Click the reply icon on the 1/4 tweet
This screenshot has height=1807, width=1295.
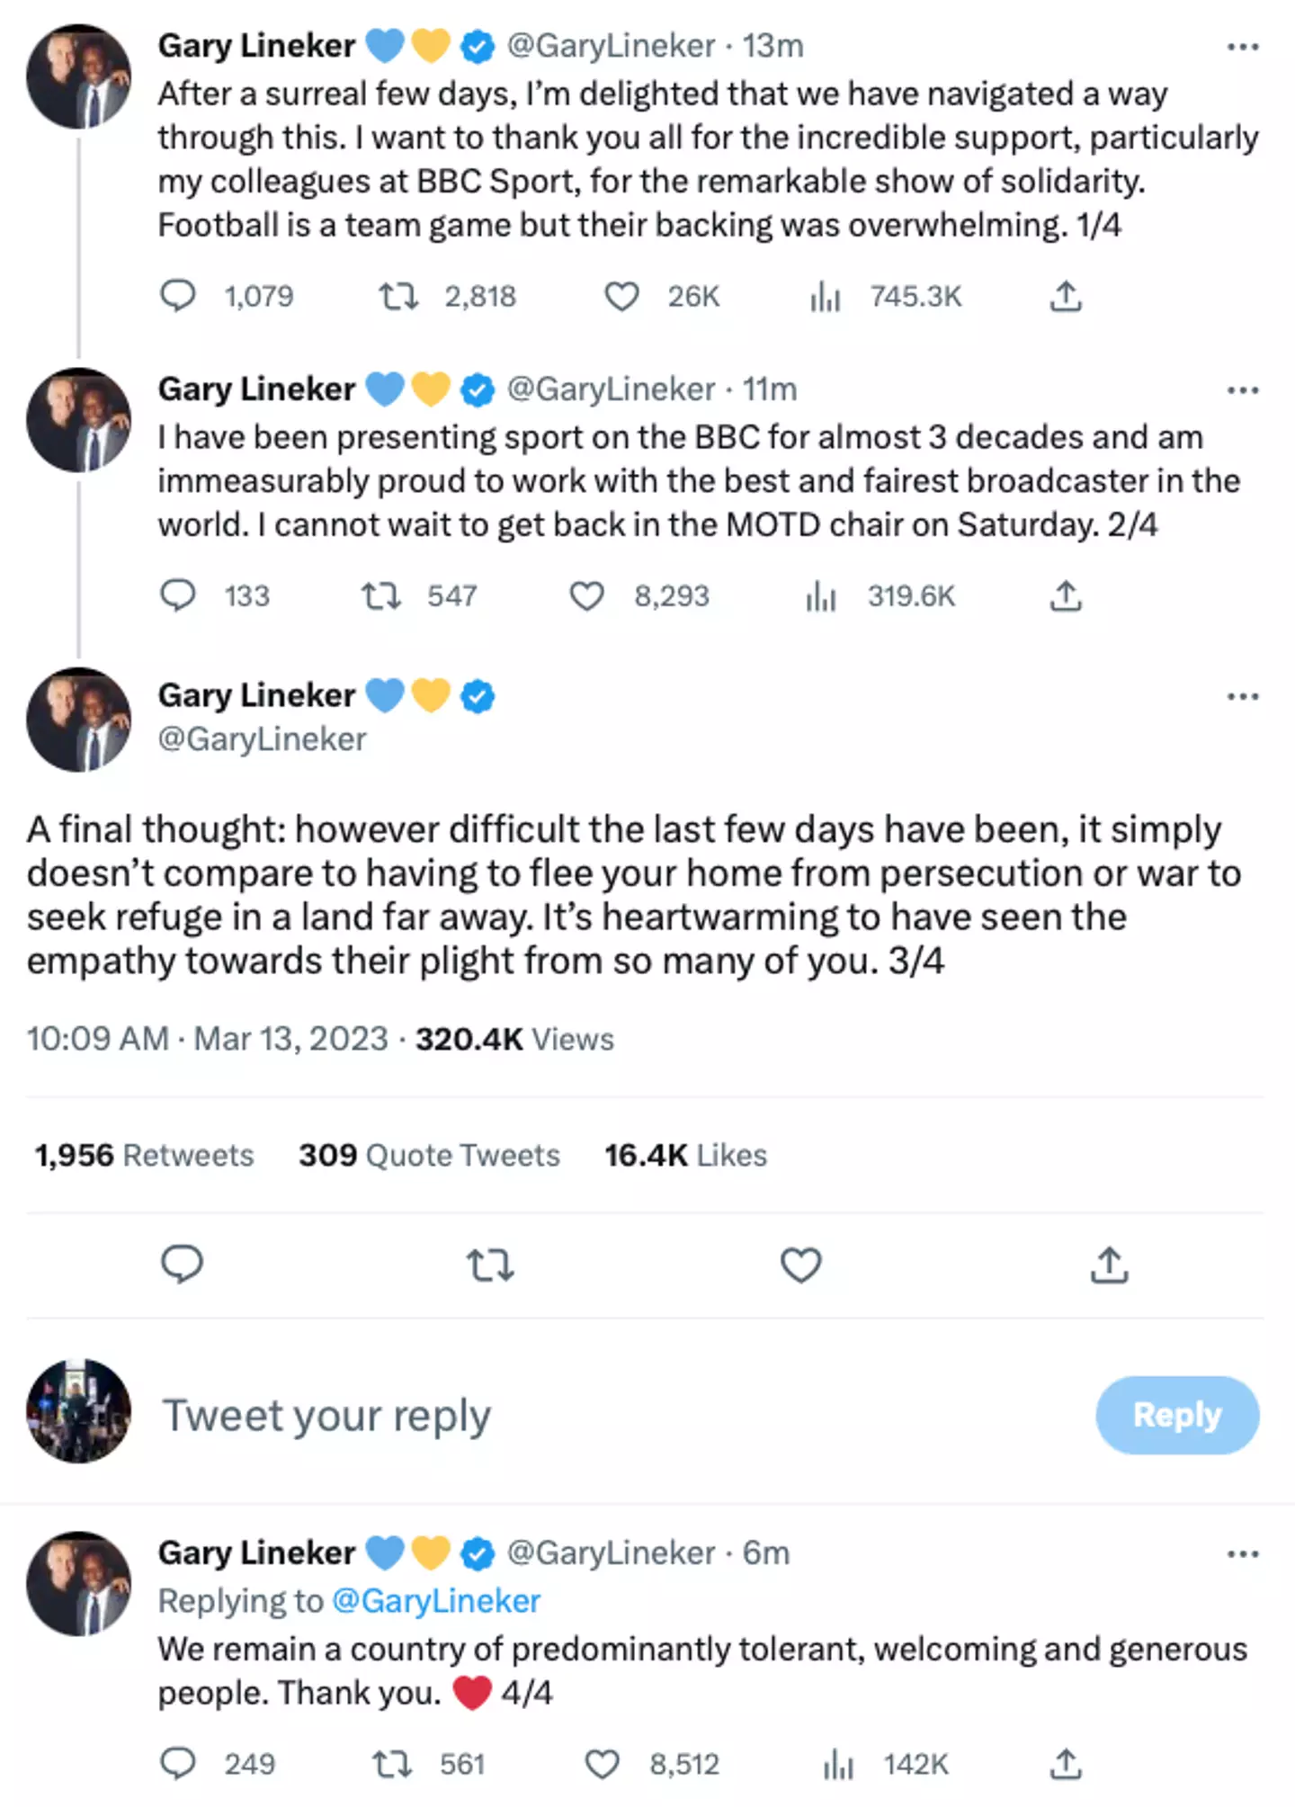click(178, 296)
